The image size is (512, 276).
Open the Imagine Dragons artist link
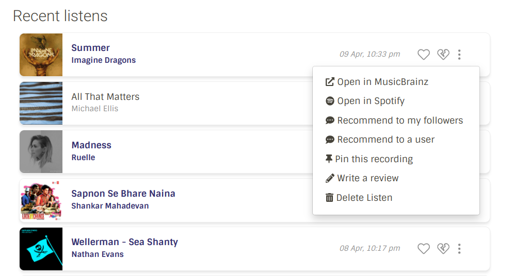pos(103,60)
